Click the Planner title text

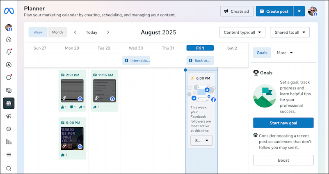point(34,8)
